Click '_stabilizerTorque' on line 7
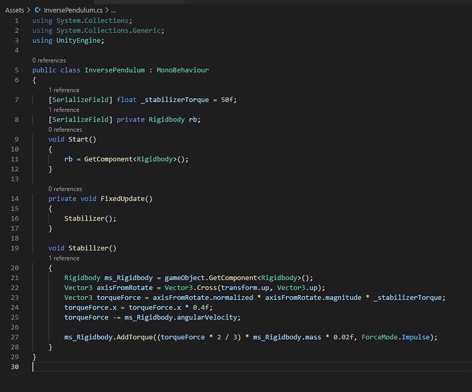This screenshot has width=472, height=392. 175,100
